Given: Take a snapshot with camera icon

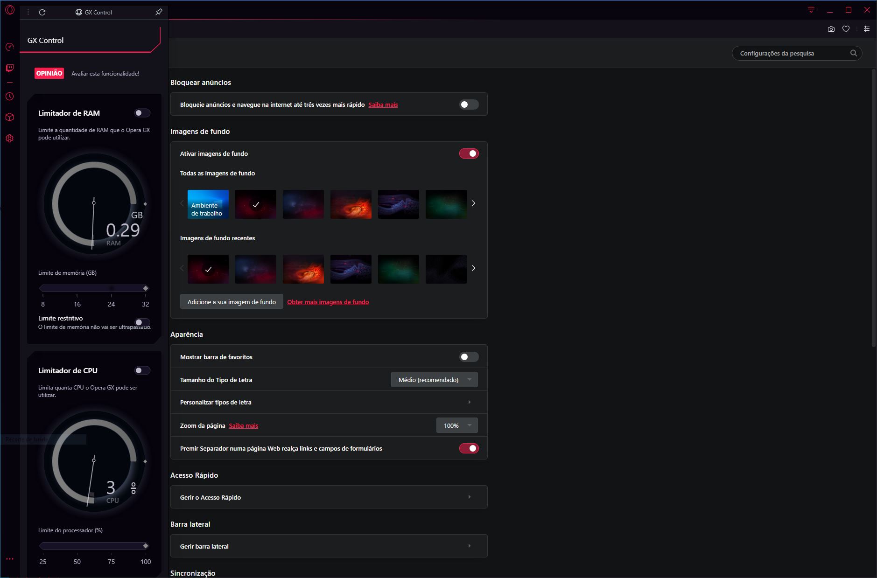Looking at the screenshot, I should click(x=831, y=29).
